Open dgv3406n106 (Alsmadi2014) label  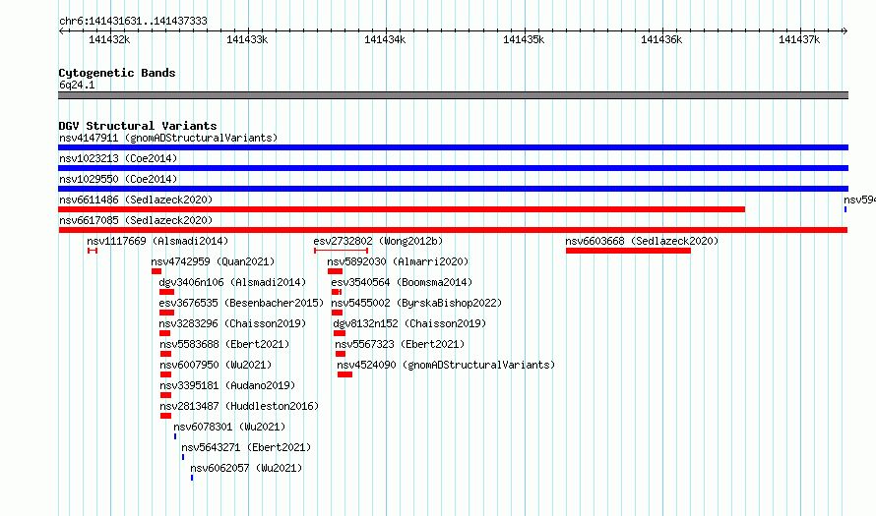(x=232, y=282)
